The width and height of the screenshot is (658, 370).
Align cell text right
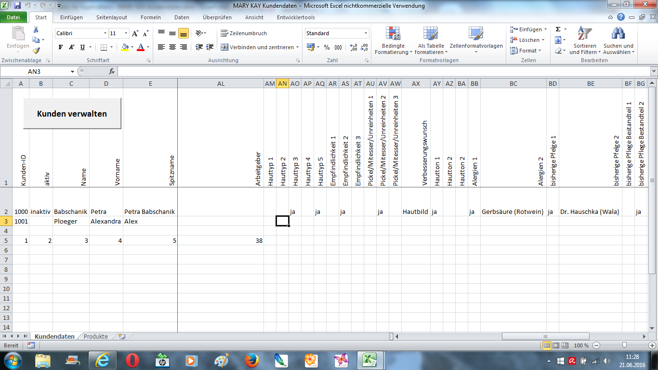(183, 47)
